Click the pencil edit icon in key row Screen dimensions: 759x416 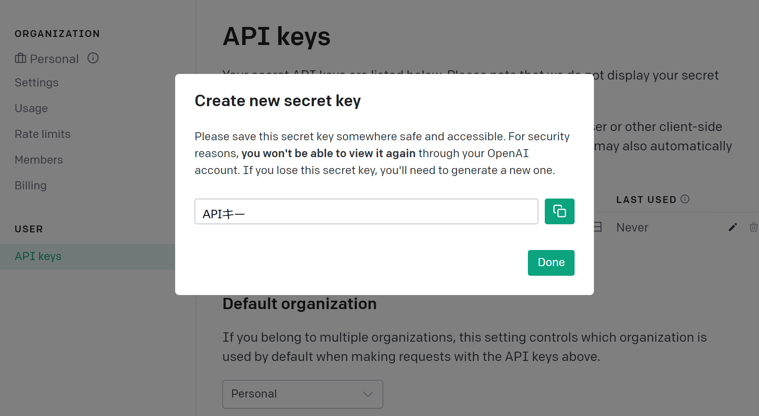[x=733, y=227]
